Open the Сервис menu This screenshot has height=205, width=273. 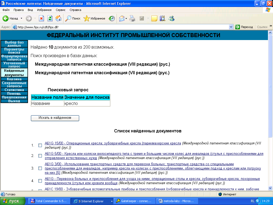coord(61,10)
